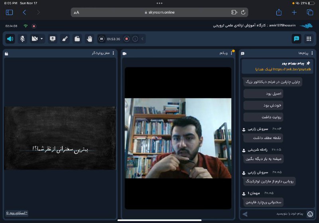Toggle the Safari sidebar icon

(9, 12)
